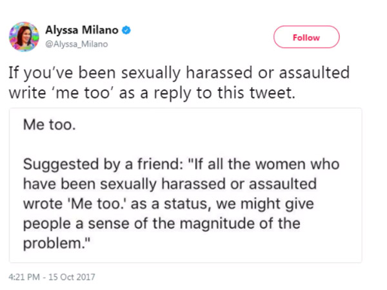Click the @Alyssa_Milano handle
This screenshot has width=387, height=290.
click(76, 44)
